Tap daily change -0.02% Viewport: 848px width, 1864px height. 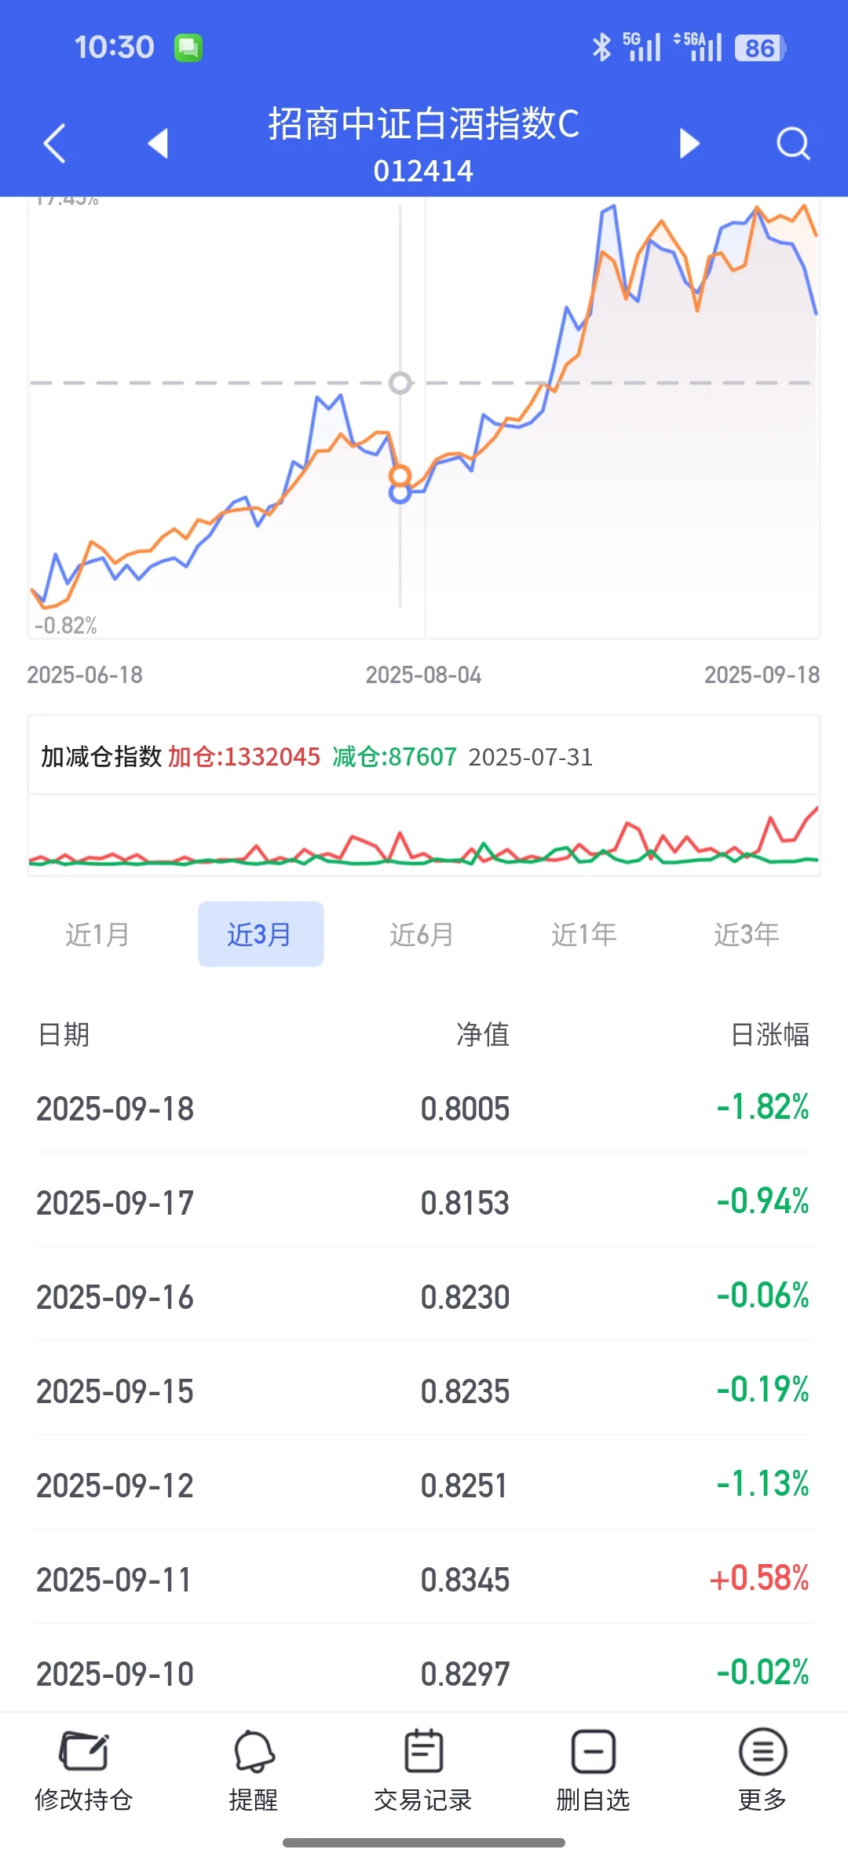click(762, 1672)
